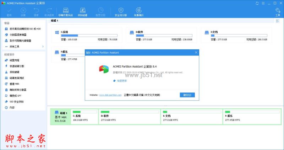This screenshot has width=284, height=150.
Task: Expand All Tools (所有工具) chevron in sidebar
Action: tap(43, 47)
